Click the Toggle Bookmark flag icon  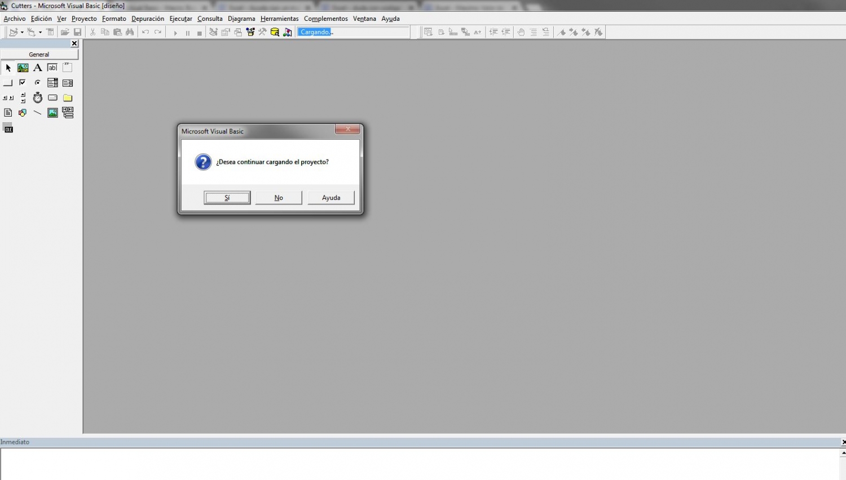(x=561, y=32)
